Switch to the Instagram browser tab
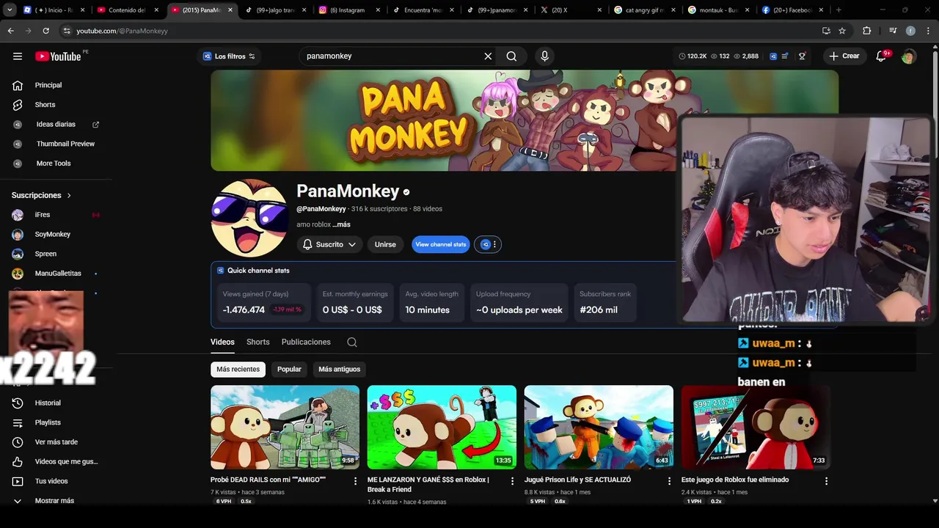The image size is (939, 528). coord(349,10)
